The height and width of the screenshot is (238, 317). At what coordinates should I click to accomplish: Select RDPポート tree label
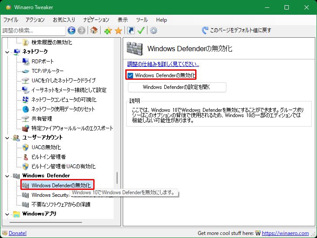(42, 62)
